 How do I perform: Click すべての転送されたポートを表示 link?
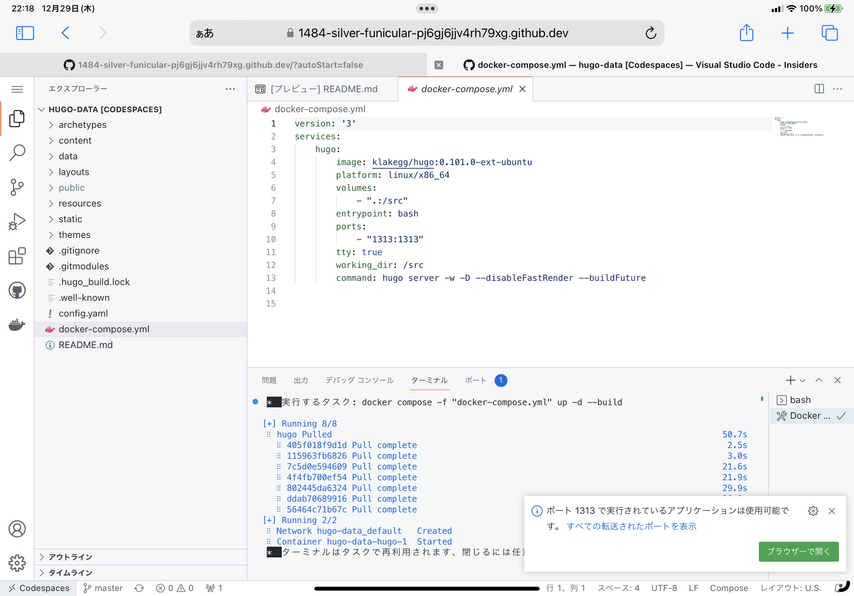(631, 526)
